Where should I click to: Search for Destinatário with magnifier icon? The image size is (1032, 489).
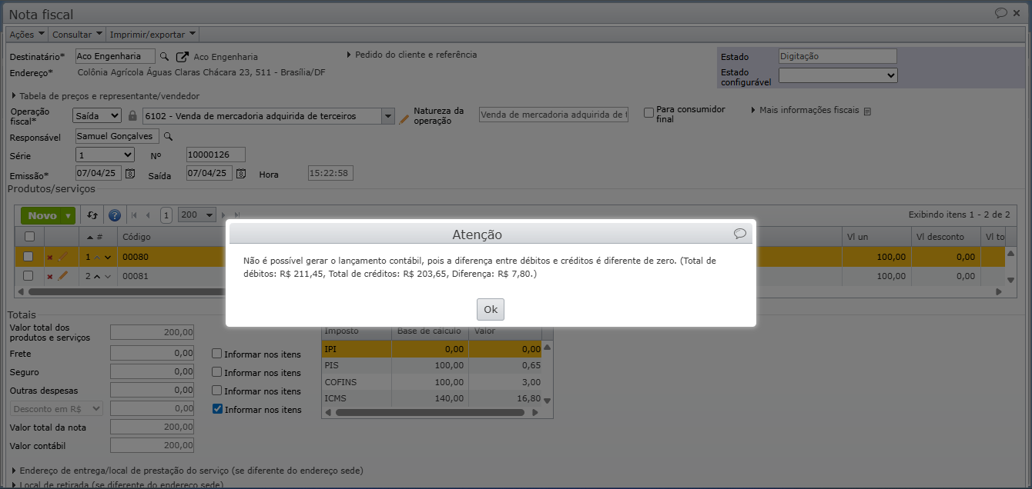(x=164, y=56)
